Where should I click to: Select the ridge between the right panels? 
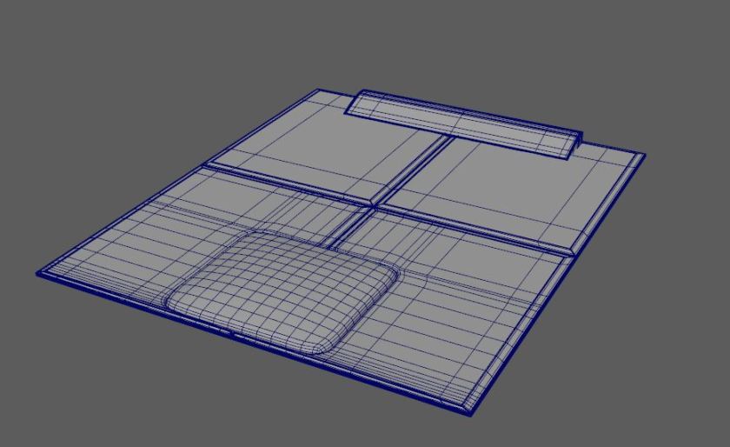pyautogui.click(x=478, y=231)
